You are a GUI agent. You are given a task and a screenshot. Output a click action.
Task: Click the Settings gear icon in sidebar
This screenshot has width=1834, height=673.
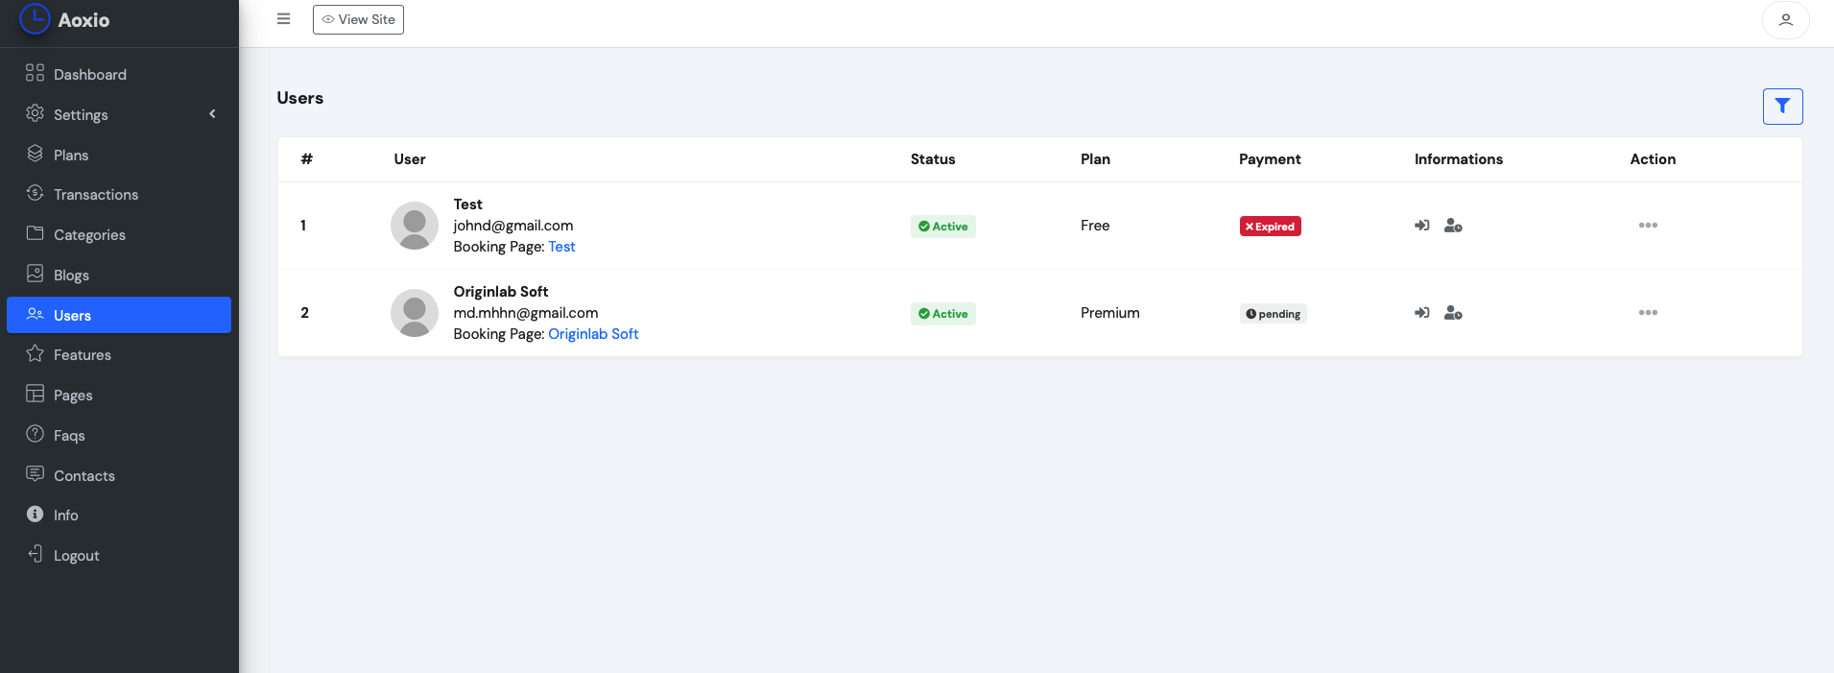point(35,113)
